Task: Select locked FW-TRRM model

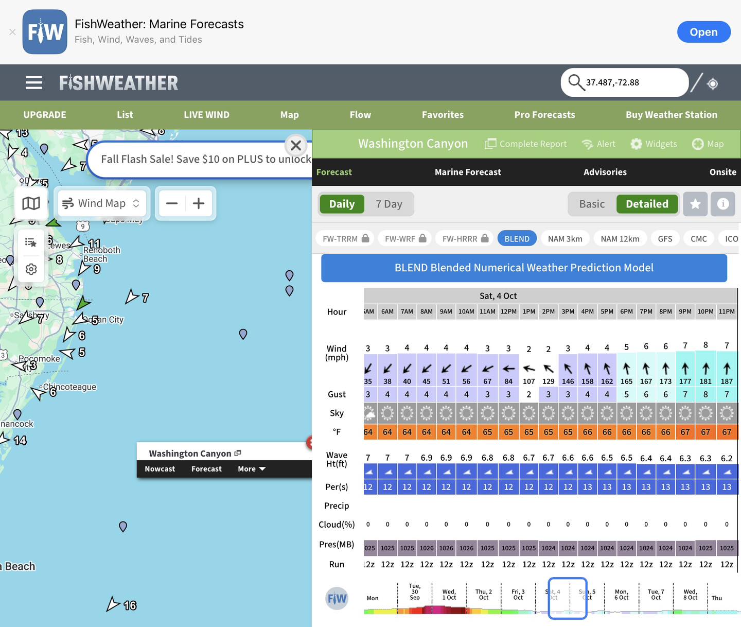Action: point(345,239)
